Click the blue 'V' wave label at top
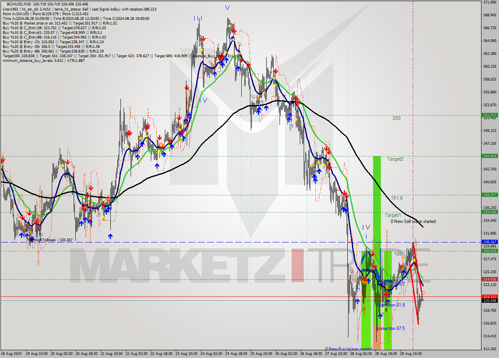The image size is (499, 358). coord(227,8)
